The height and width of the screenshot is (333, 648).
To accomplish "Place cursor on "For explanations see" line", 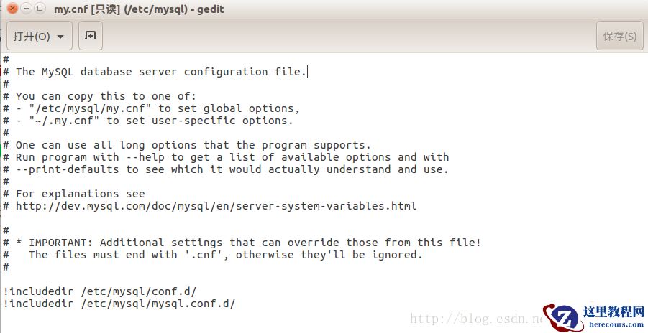I will [x=80, y=194].
